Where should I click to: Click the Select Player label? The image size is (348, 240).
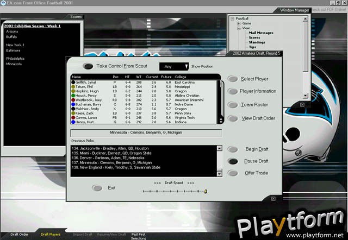pos(254,79)
